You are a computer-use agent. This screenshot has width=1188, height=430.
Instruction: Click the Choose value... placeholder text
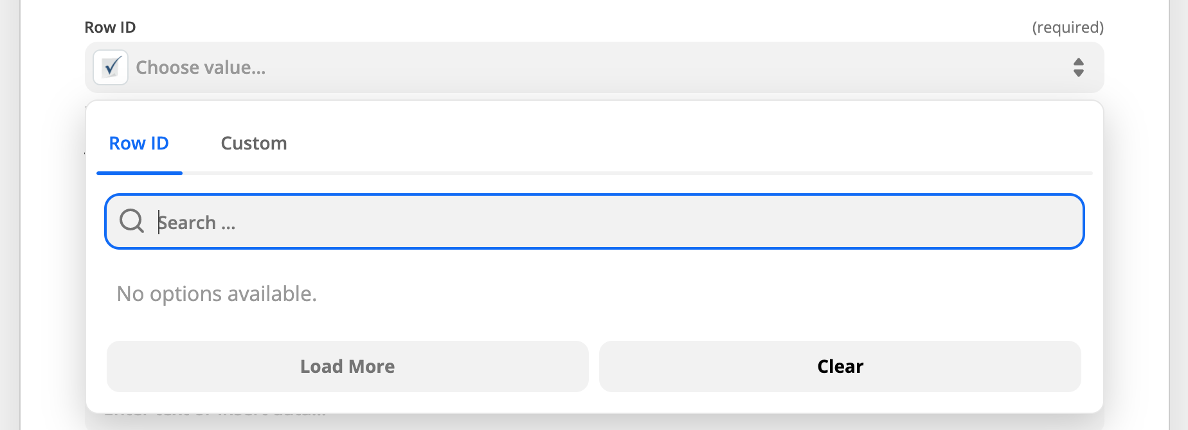[201, 67]
